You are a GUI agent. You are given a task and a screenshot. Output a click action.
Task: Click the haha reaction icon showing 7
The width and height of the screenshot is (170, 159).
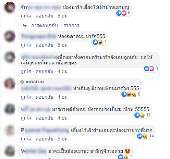click(x=100, y=42)
